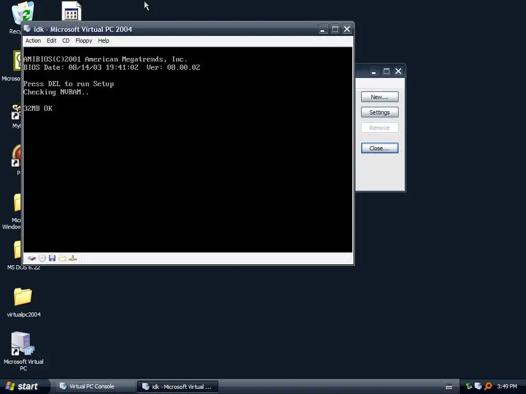Click the orange magnifier tray icon

coord(488,386)
